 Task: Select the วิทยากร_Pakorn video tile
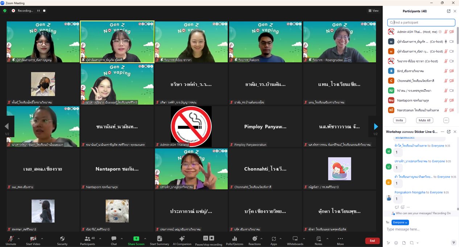click(x=265, y=42)
